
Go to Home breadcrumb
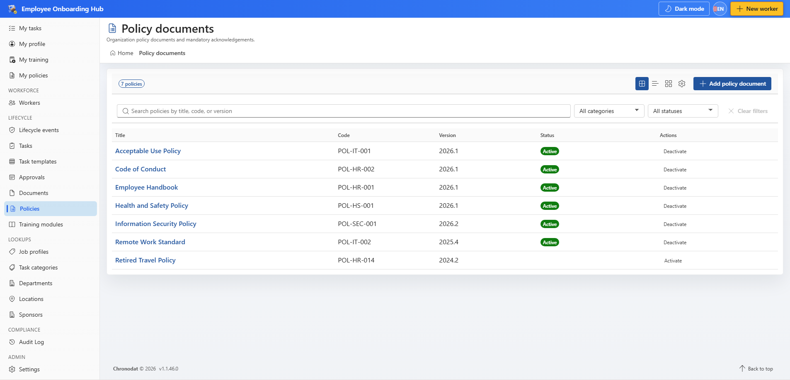[x=122, y=53]
